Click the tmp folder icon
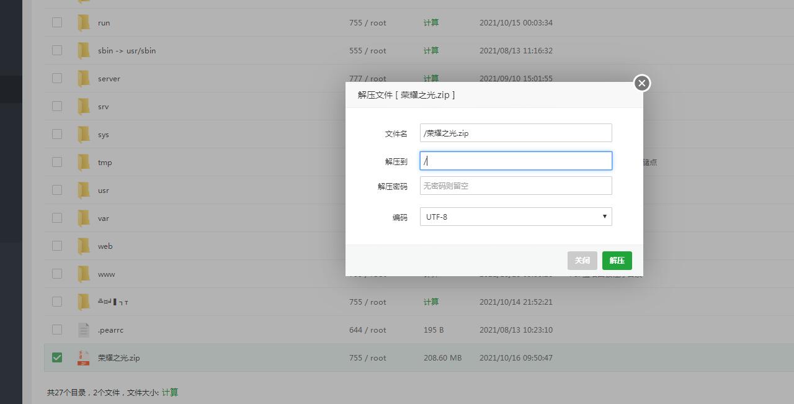This screenshot has width=794, height=404. pyautogui.click(x=84, y=163)
